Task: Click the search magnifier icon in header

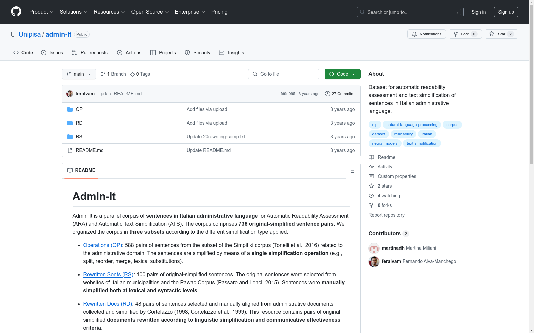Action: [x=362, y=12]
